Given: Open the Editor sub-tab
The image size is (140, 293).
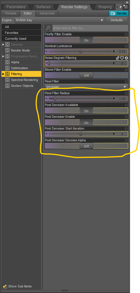Looking at the screenshot, I should 27,14.
